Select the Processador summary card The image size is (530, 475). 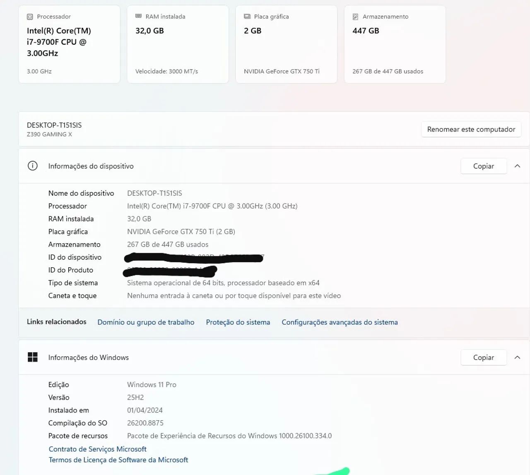[69, 44]
